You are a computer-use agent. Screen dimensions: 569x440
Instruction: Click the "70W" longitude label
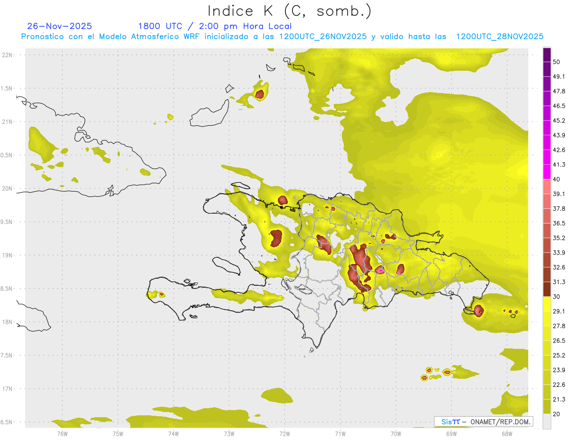point(396,433)
